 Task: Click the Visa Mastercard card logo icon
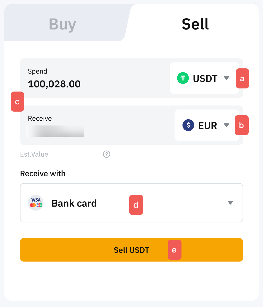point(36,203)
